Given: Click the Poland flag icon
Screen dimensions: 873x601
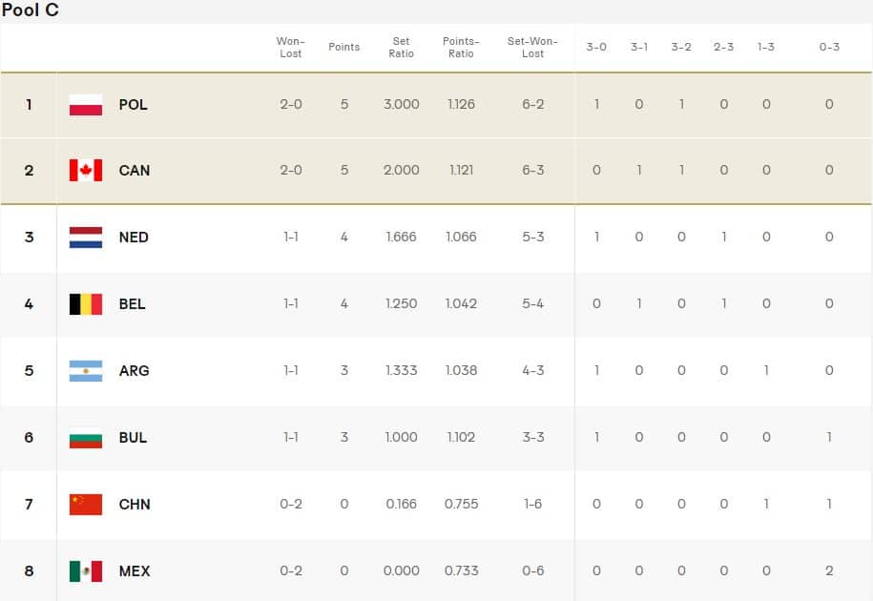Looking at the screenshot, I should pos(86,105).
